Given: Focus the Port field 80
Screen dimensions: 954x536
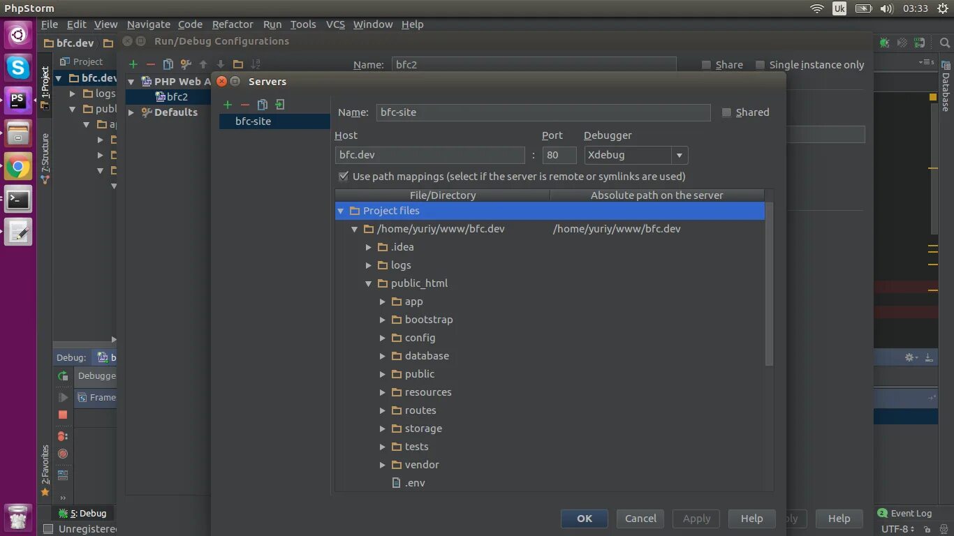Looking at the screenshot, I should coord(559,155).
